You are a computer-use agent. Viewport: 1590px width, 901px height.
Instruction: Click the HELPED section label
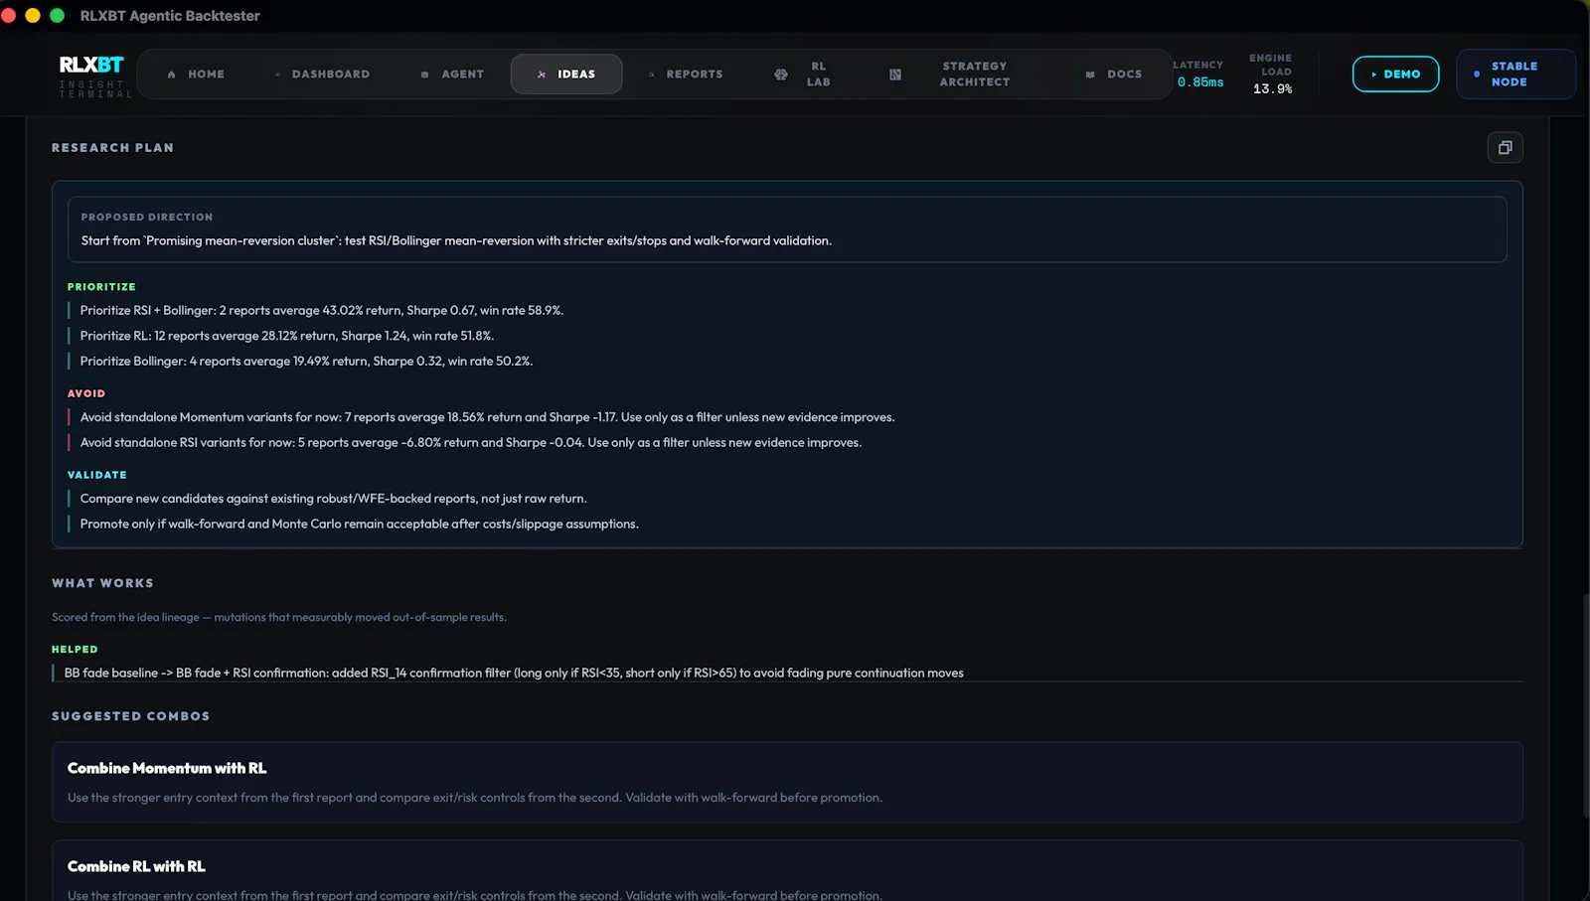[75, 650]
